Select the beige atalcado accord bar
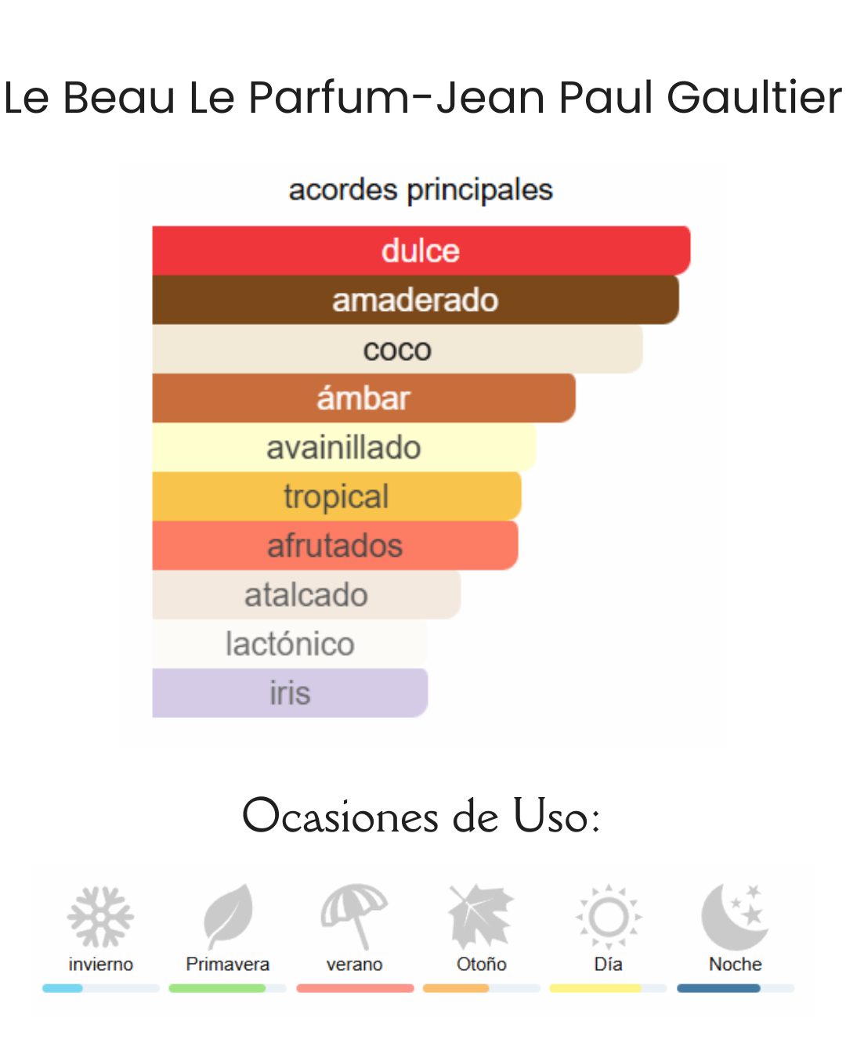846x1057 pixels. click(306, 594)
